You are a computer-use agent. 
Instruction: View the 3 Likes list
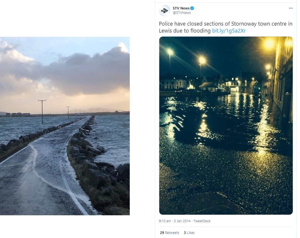pos(189,233)
